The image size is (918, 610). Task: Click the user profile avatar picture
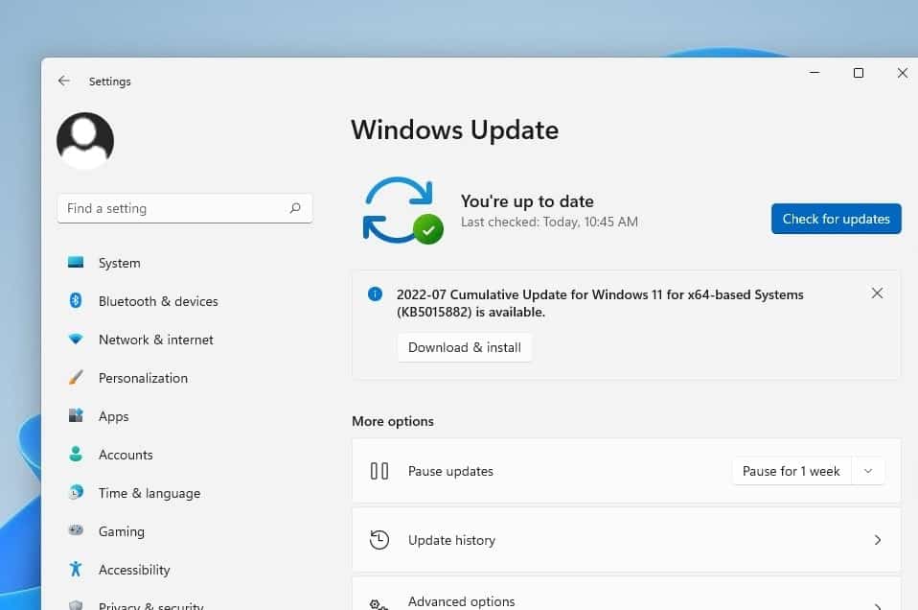click(85, 141)
